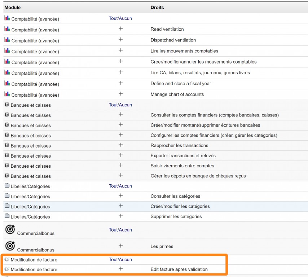Image resolution: width=308 pixels, height=277 pixels.
Task: Click plus next to Manage chart of accounts
Action: (x=120, y=94)
